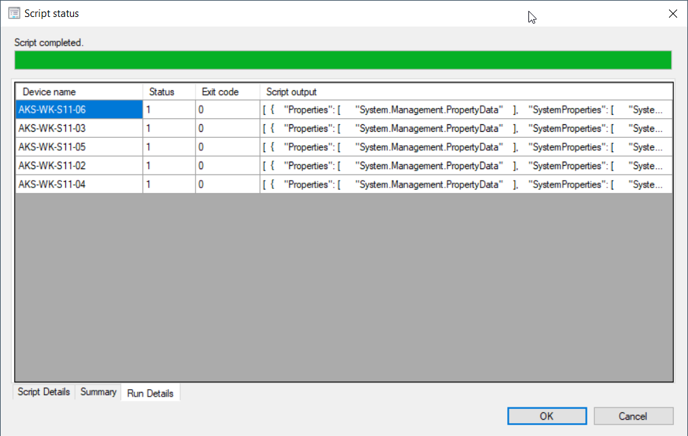Click exit code cell for AKS-WK-S11-03
Viewport: 688px width, 436px height.
click(227, 128)
